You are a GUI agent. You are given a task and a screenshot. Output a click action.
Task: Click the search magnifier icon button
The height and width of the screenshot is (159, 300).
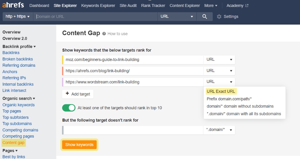[205, 16]
